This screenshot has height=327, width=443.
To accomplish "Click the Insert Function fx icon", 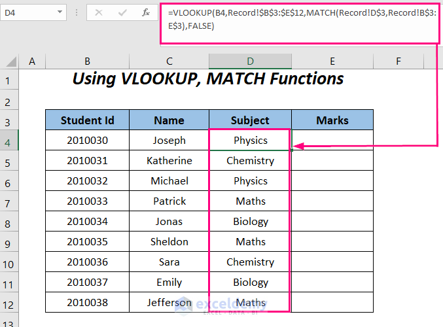I will pos(144,12).
